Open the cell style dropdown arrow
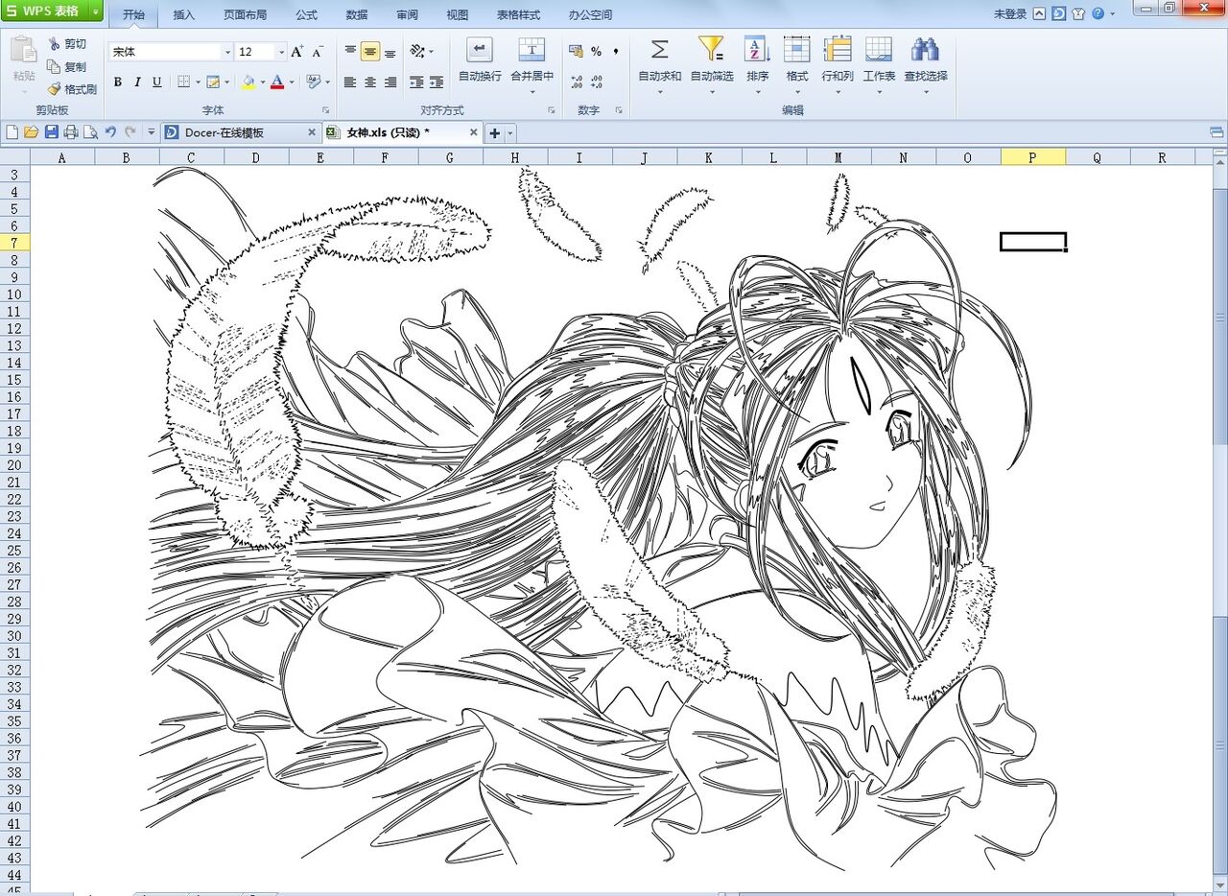 click(326, 83)
